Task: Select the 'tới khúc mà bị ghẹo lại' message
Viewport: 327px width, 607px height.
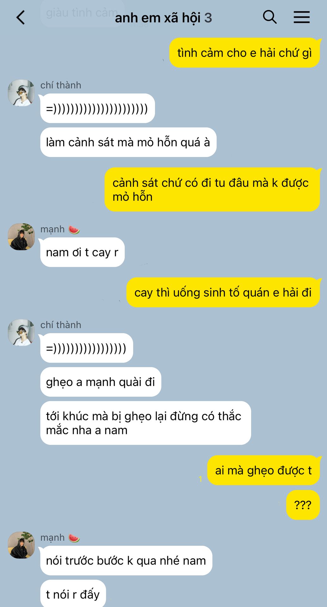Action: point(145,423)
